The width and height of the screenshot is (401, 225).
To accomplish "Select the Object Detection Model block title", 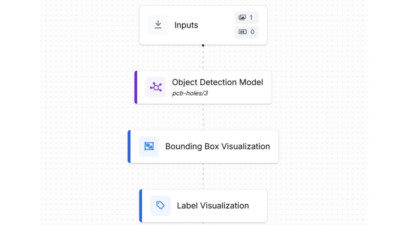I will pos(217,82).
